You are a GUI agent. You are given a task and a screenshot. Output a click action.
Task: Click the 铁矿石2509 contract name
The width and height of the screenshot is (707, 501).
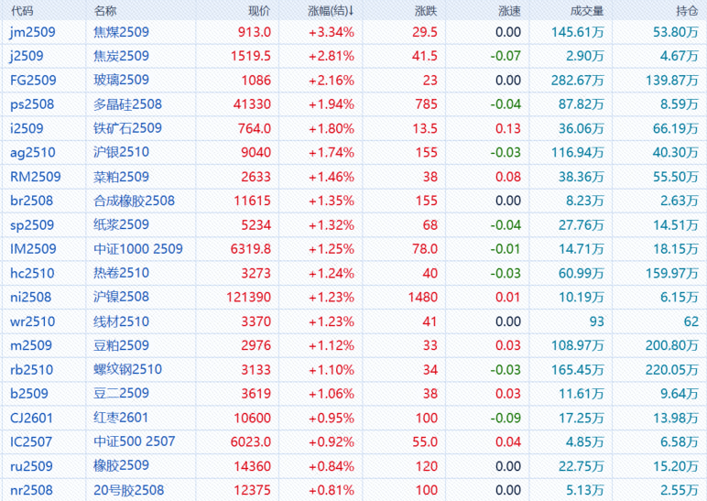[127, 128]
